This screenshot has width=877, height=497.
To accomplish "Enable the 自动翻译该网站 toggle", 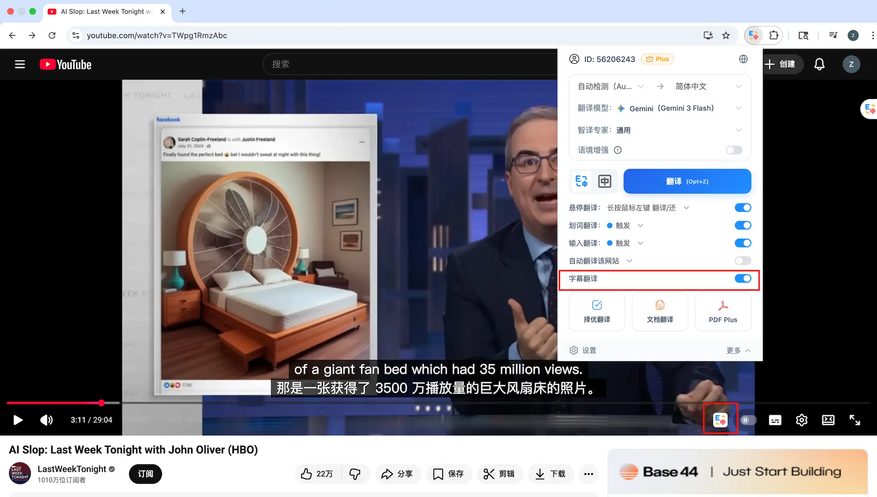I will pyautogui.click(x=743, y=260).
